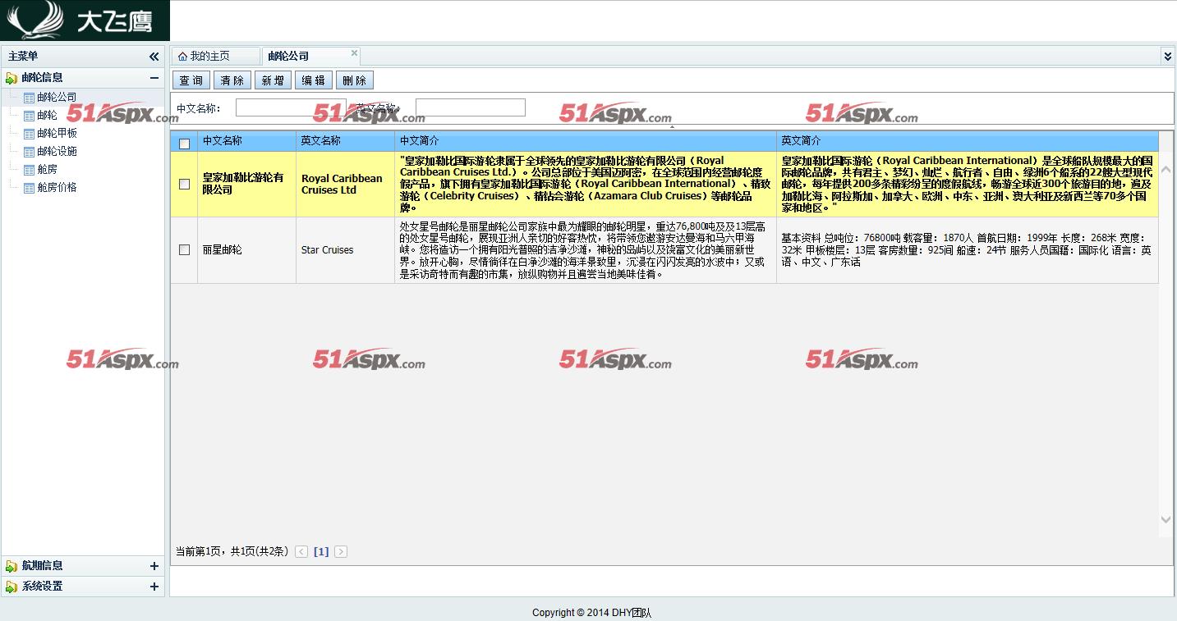
Task: Focus the 英文名称 search input field
Action: [471, 107]
